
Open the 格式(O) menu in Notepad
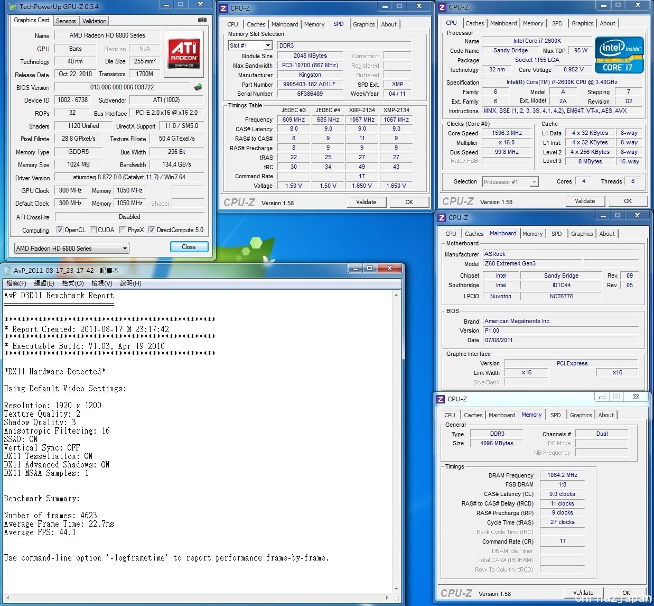point(73,283)
